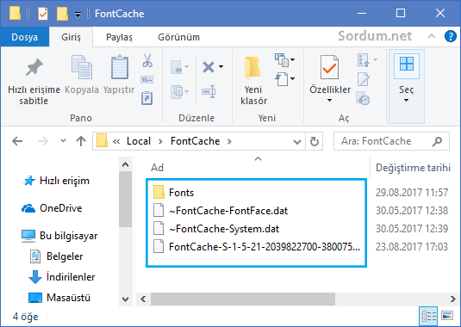Click the copy path icon
Image resolution: width=461 pixels, height=327 pixels.
147,79
